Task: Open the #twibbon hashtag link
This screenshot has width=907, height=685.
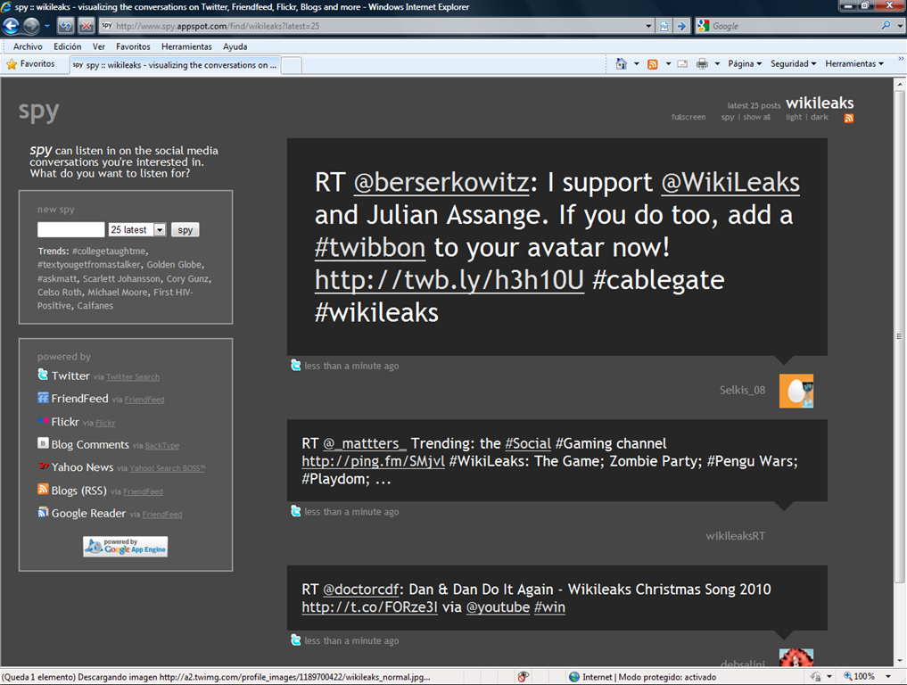Action: click(x=369, y=248)
